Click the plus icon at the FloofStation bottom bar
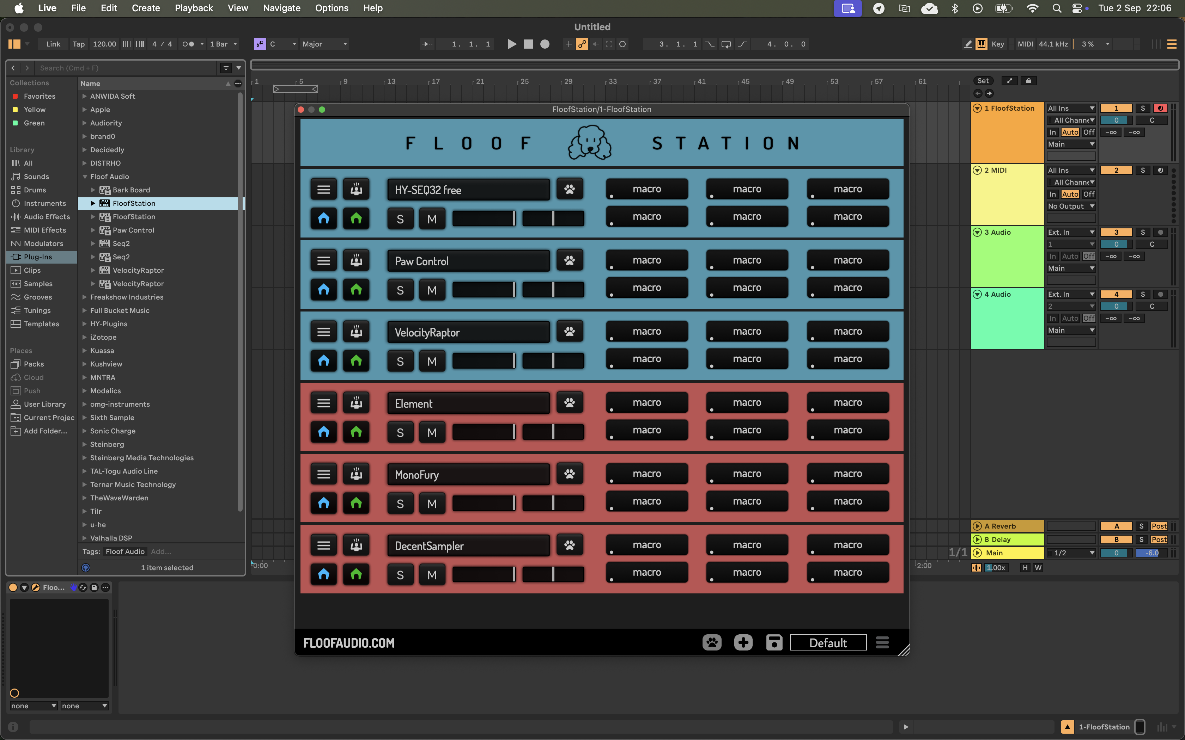 (743, 642)
